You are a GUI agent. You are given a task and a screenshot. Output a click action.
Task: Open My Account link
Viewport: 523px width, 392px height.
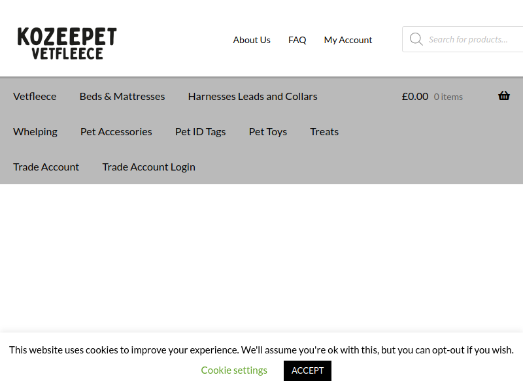[x=348, y=40]
